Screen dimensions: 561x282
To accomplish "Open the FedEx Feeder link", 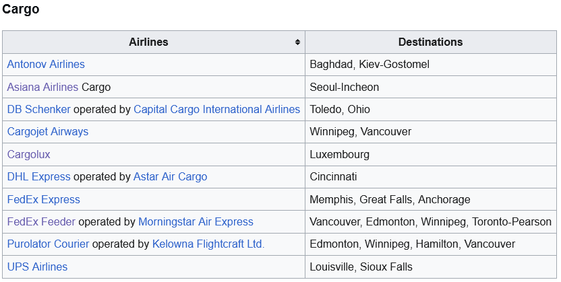I will pos(41,221).
